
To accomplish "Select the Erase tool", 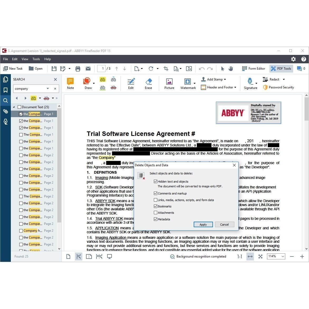I will tap(148, 84).
